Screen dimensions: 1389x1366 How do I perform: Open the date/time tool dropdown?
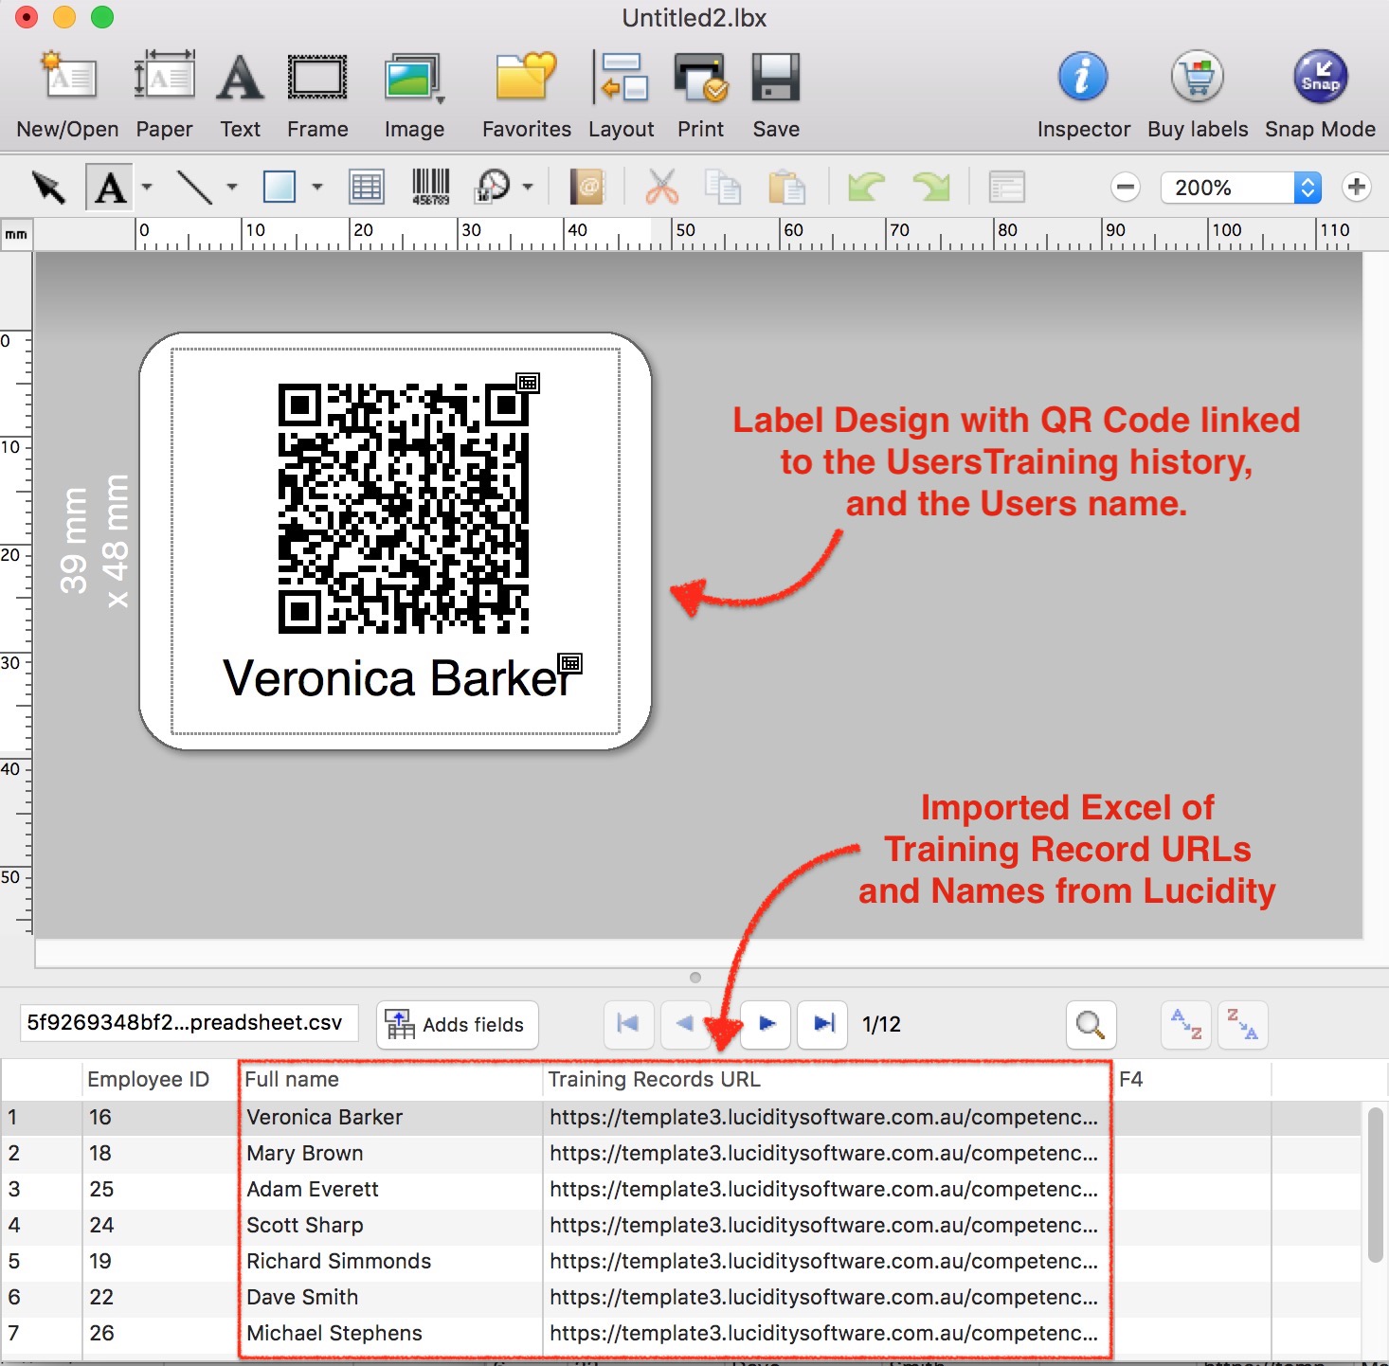[527, 187]
